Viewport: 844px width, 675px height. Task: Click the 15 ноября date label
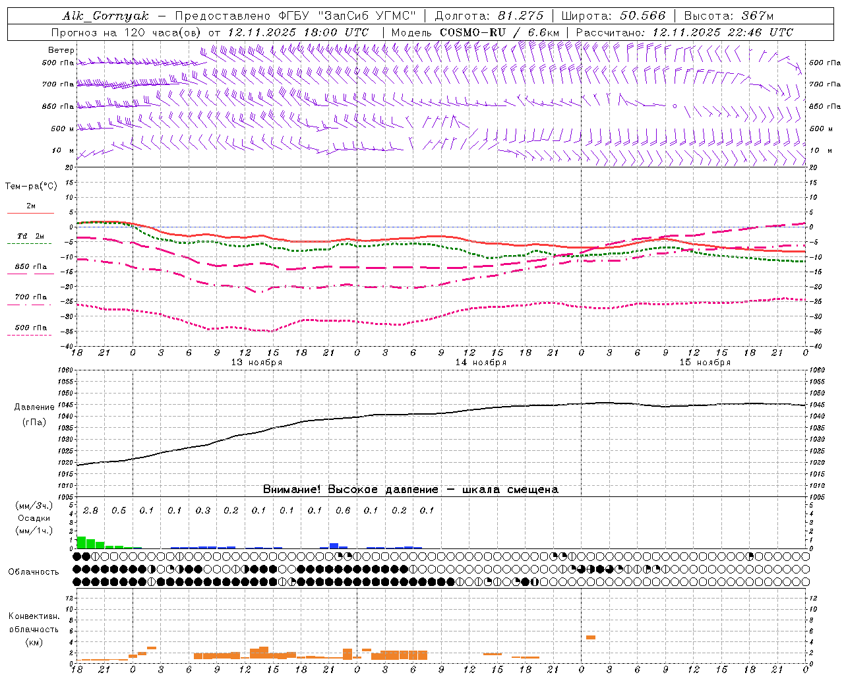pos(705,363)
